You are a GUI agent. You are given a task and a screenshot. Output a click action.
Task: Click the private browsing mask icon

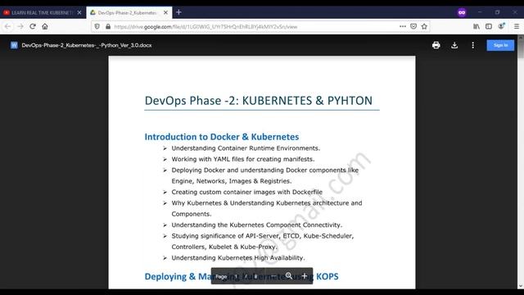pyautogui.click(x=462, y=12)
